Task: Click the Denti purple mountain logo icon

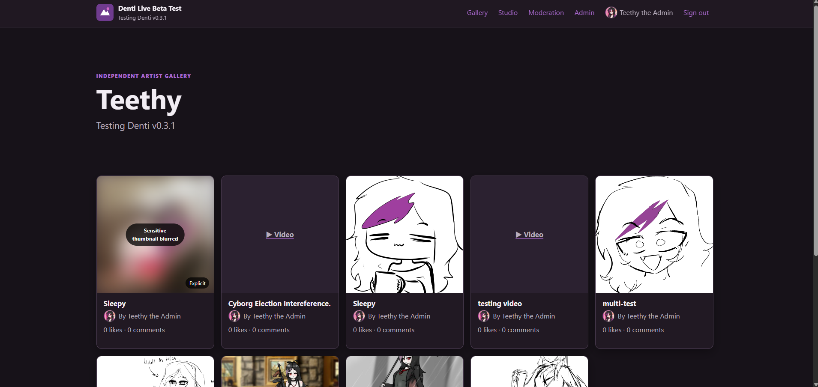Action: tap(105, 12)
